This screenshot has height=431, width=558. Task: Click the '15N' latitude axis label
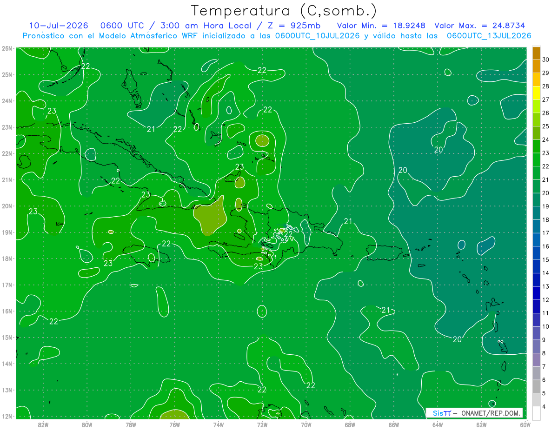pyautogui.click(x=7, y=338)
